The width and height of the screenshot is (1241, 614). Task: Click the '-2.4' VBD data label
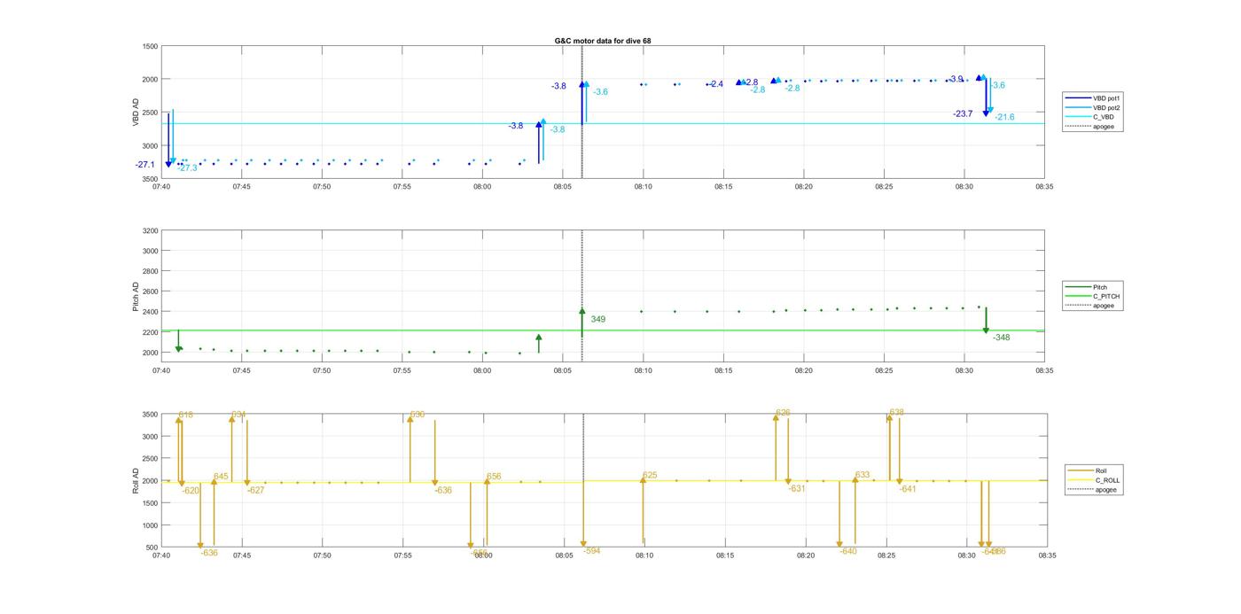click(716, 84)
